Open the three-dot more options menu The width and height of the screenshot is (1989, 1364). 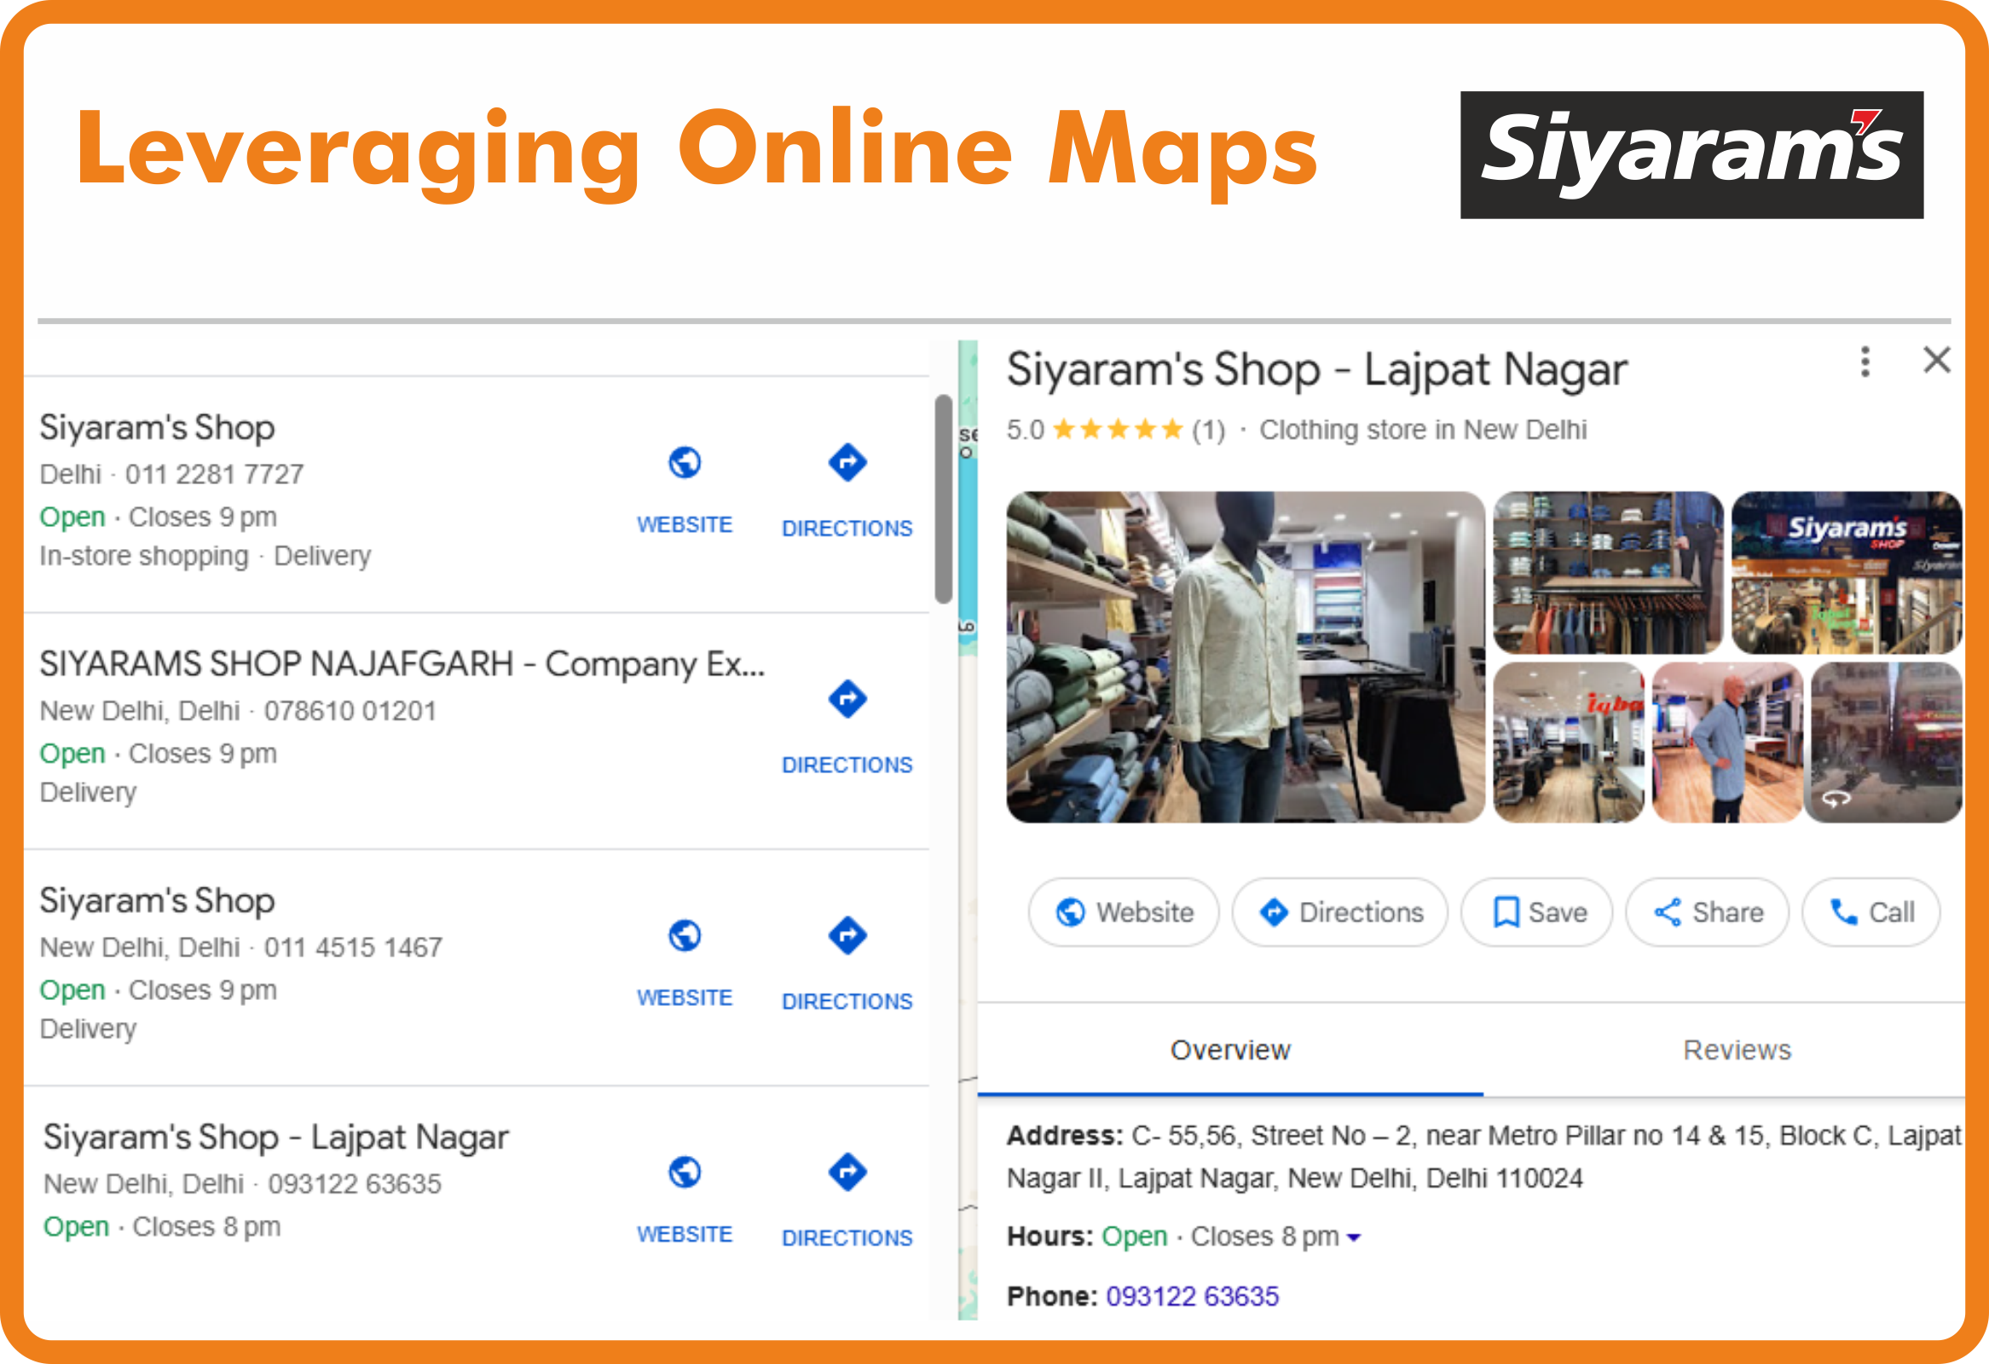[x=1865, y=362]
